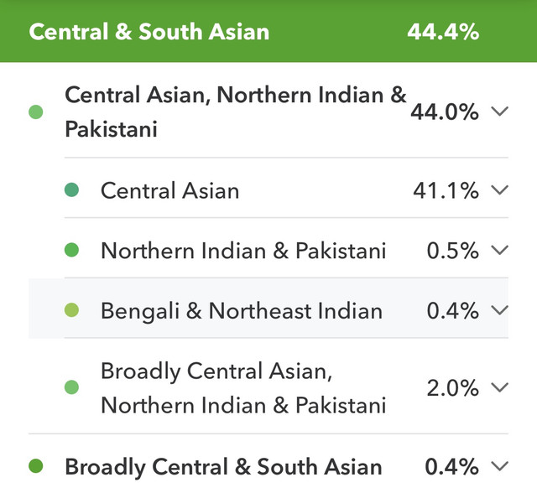The height and width of the screenshot is (493, 537).
Task: Select Central Asian, Northern Indian & Pakistani heading
Action: coord(235,112)
